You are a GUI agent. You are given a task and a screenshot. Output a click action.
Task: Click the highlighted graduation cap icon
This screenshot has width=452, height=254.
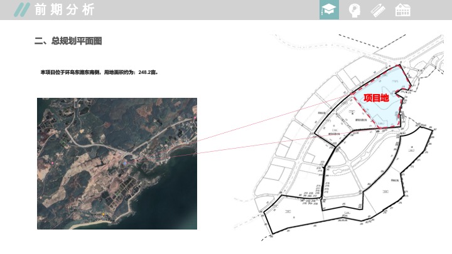pos(329,10)
